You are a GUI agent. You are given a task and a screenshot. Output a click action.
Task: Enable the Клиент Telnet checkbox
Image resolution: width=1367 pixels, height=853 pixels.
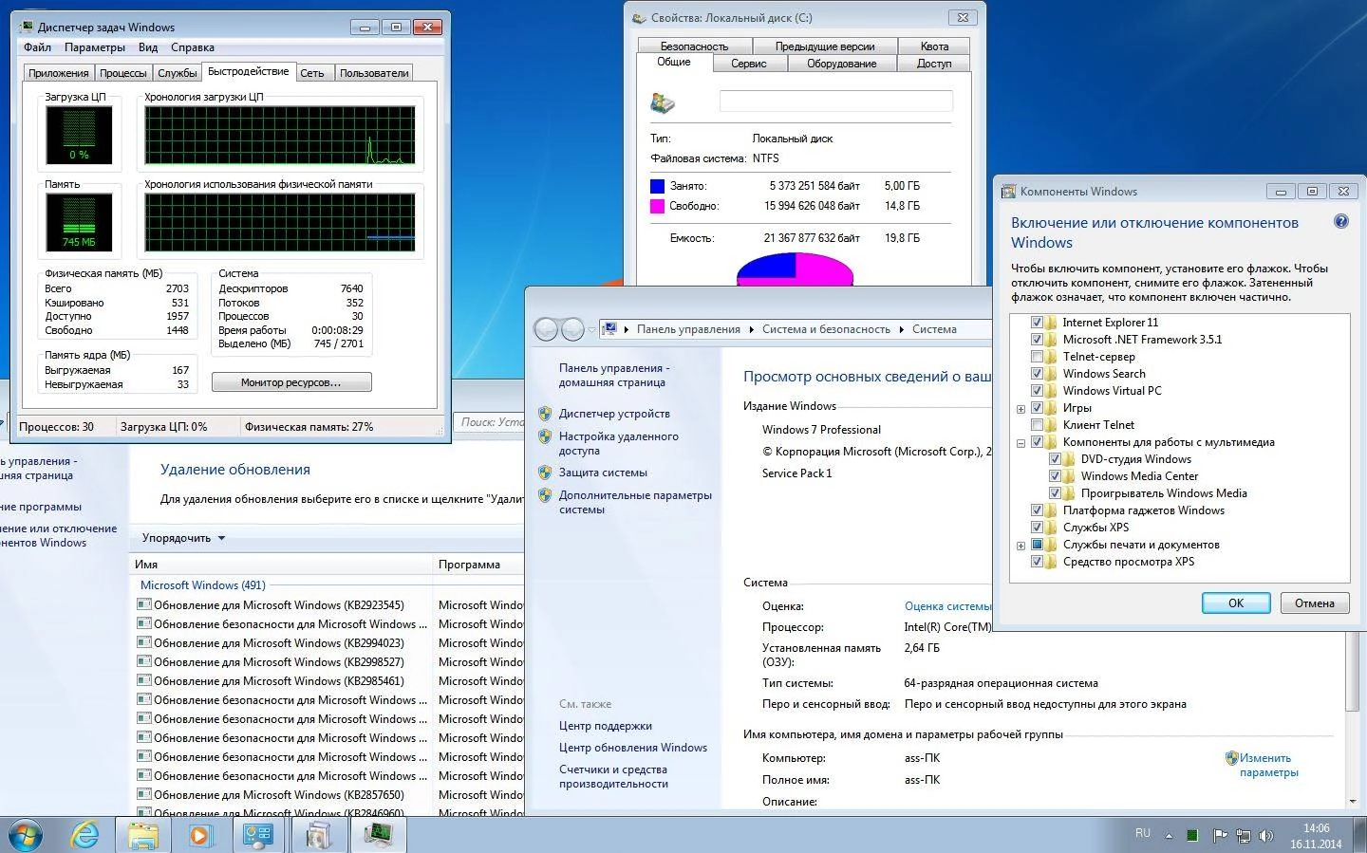point(1037,425)
